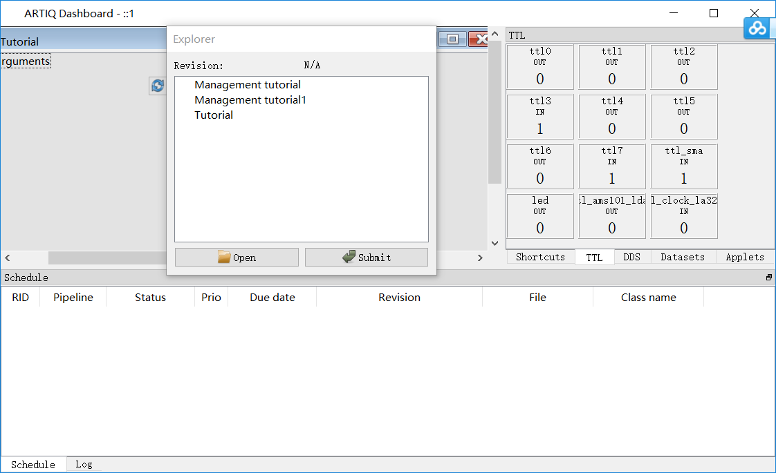Click the Schedule dock panel title
The height and width of the screenshot is (473, 776).
[26, 278]
